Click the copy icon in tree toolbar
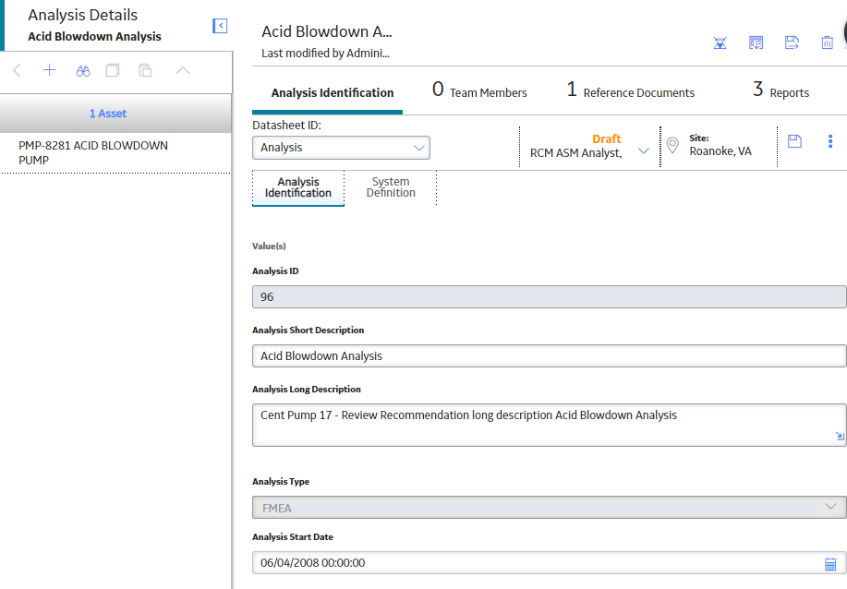The image size is (847, 589). (x=113, y=70)
